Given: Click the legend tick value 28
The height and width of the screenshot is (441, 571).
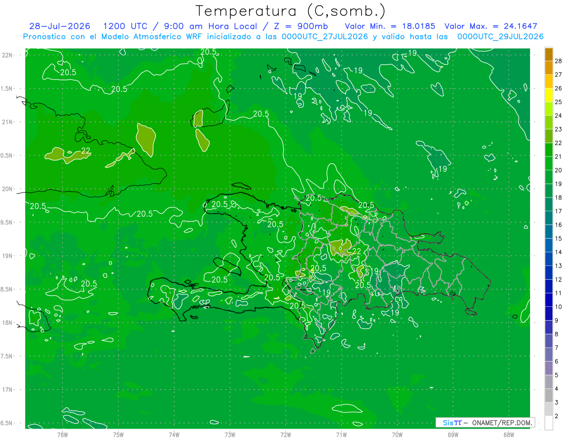Looking at the screenshot, I should pyautogui.click(x=559, y=61).
